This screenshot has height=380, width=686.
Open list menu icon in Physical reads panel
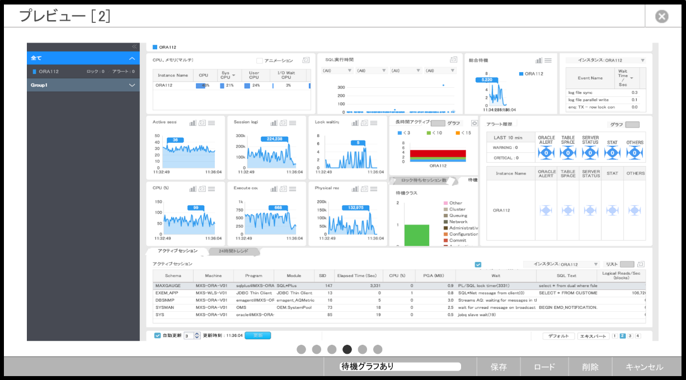click(374, 189)
